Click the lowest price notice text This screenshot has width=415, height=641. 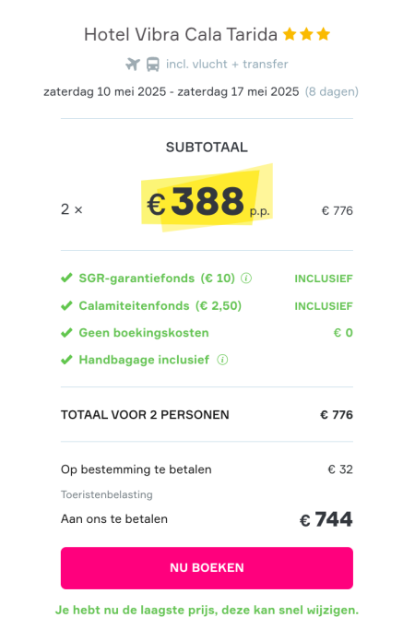(x=207, y=610)
